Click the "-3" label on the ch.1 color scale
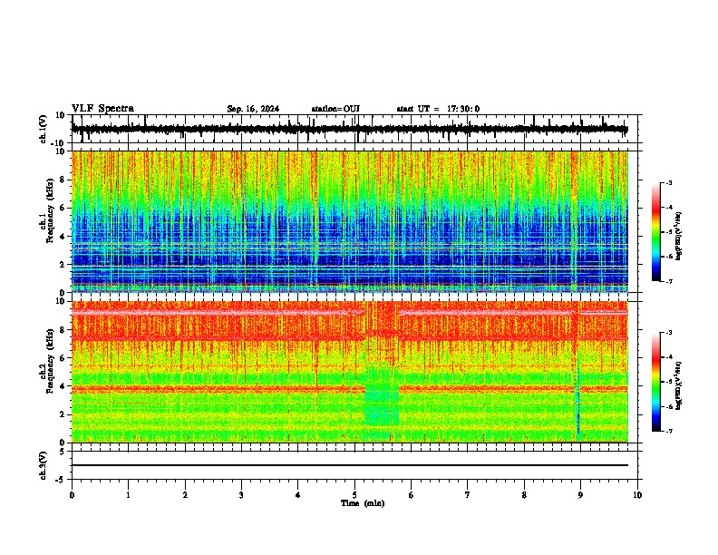718x555 pixels. pyautogui.click(x=669, y=183)
